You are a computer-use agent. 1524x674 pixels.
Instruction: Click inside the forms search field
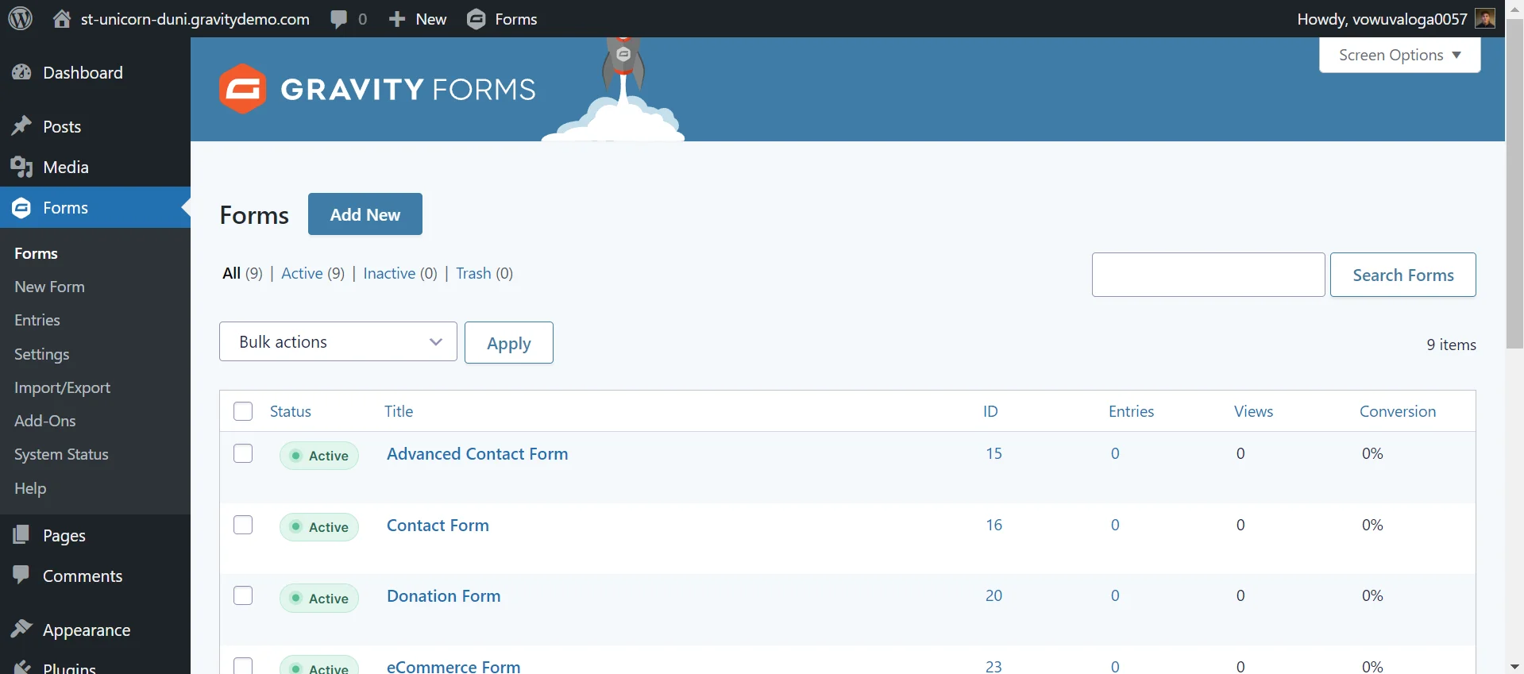click(1208, 275)
